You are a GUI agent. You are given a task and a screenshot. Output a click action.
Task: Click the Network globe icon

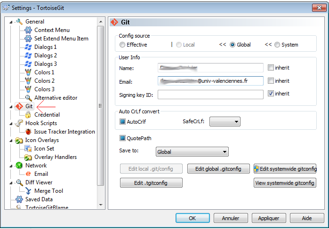[x=19, y=166]
